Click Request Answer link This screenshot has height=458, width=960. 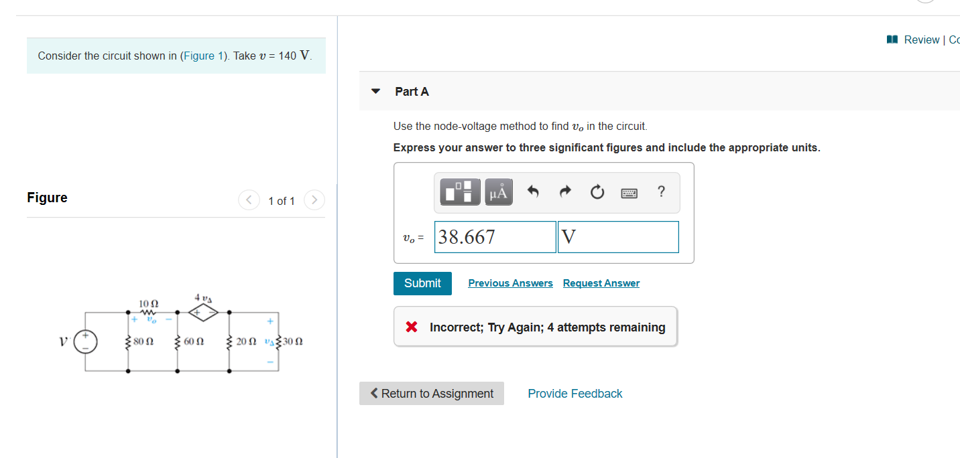point(601,283)
